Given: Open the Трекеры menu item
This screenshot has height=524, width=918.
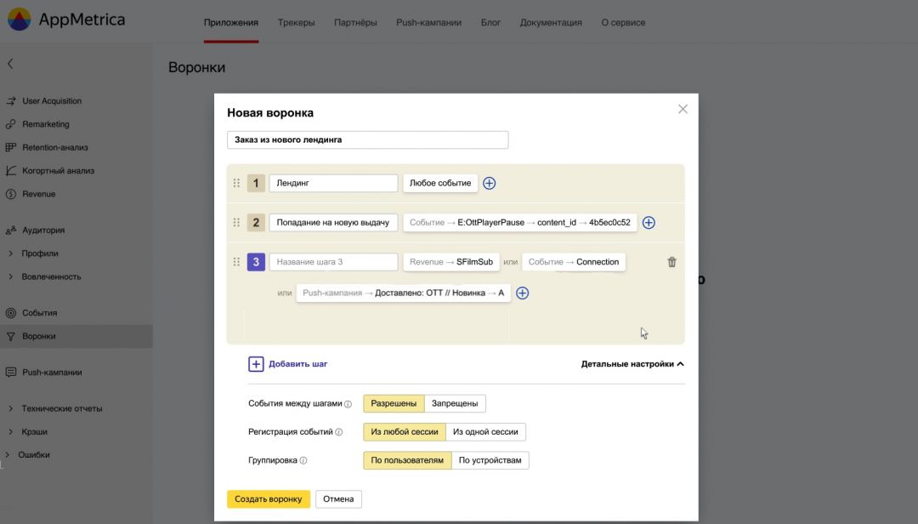Looking at the screenshot, I should point(296,23).
